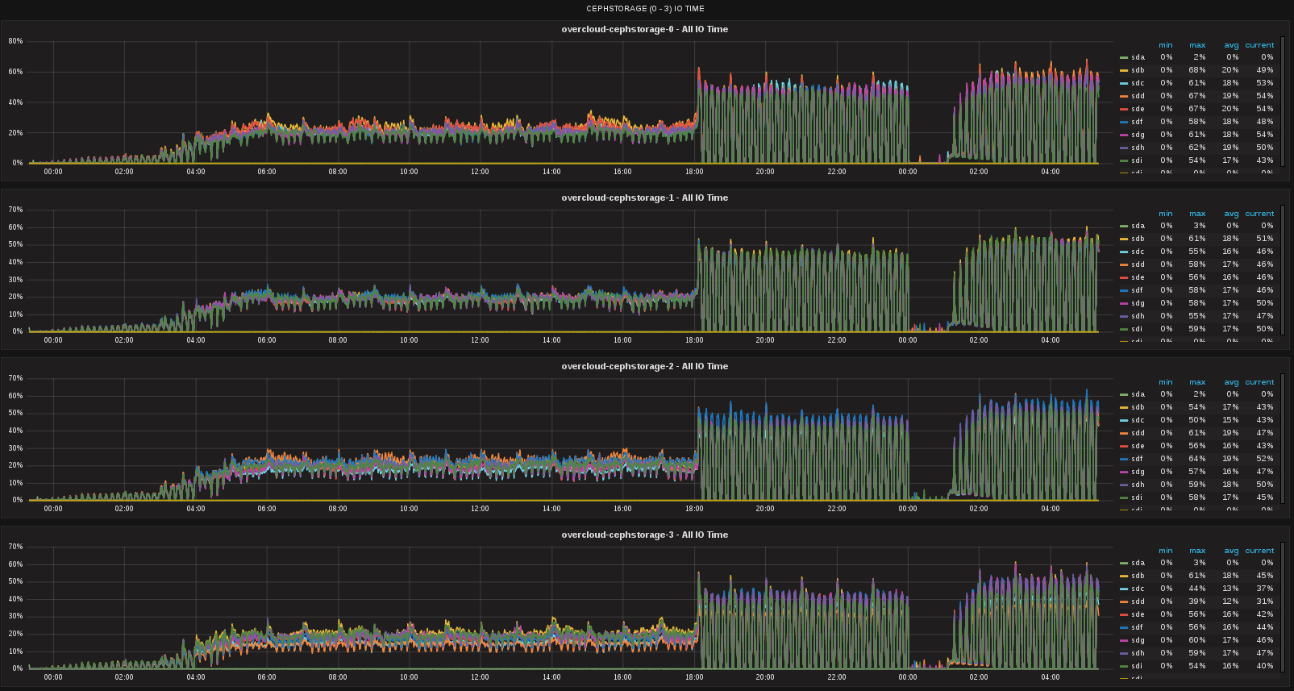Open the overcloud-cephstorage-1 panel title menu

click(644, 198)
